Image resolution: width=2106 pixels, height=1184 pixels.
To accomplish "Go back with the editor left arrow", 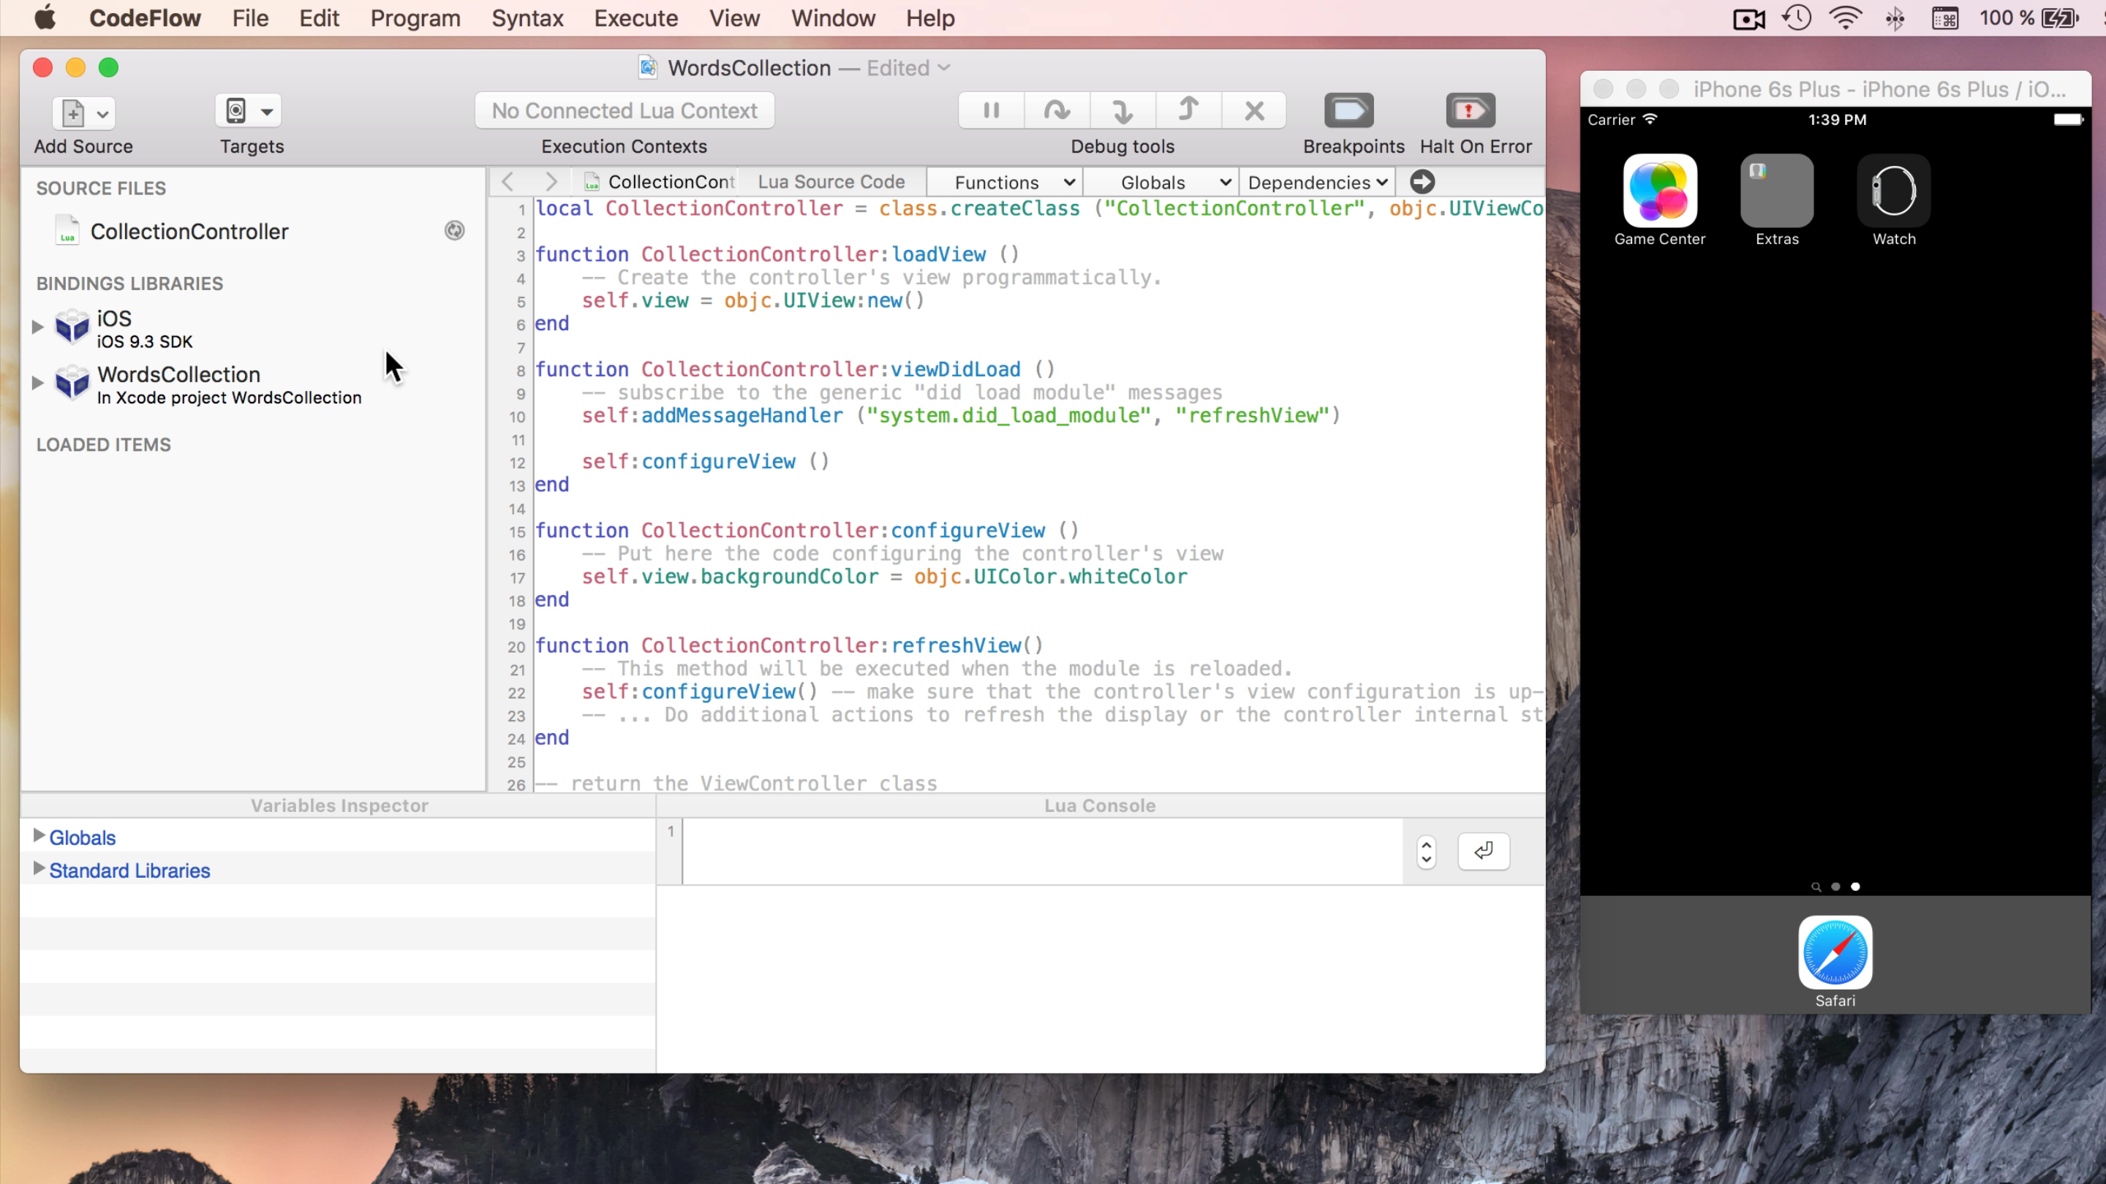I will coord(507,181).
